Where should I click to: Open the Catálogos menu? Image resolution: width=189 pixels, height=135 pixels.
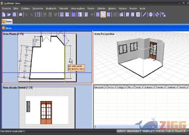(26, 8)
